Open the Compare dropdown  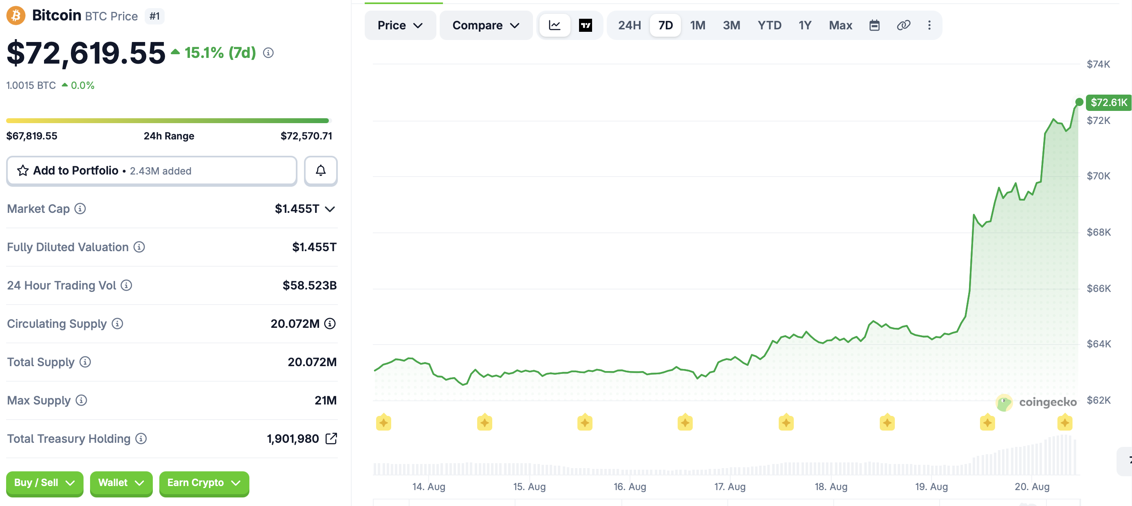point(486,26)
